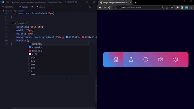Image resolution: width=194 pixels, height=109 pixels.
Task: Open the VS Code hamburger menu
Action: pyautogui.click(x=8, y=2)
